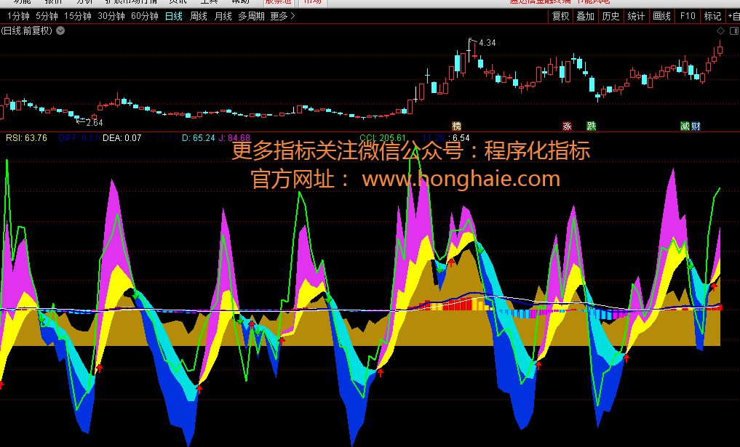Click the 减 marker icon

[x=685, y=126]
